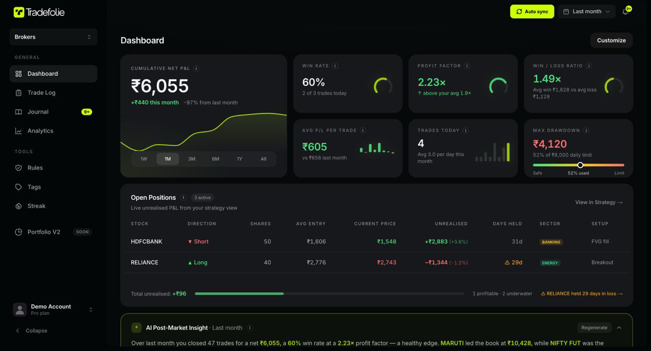Viewport: 651px width, 351px height.
Task: Select the 1Y chart range
Action: [x=240, y=159]
